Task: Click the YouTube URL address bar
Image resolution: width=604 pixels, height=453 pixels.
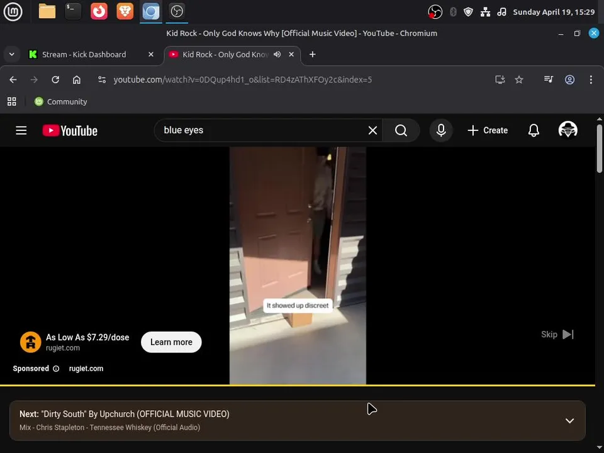Action: 243,80
